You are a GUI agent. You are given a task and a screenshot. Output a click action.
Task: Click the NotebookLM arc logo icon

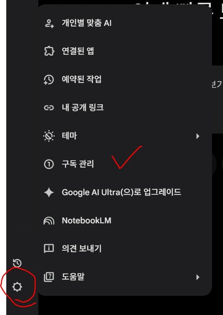[49, 221]
